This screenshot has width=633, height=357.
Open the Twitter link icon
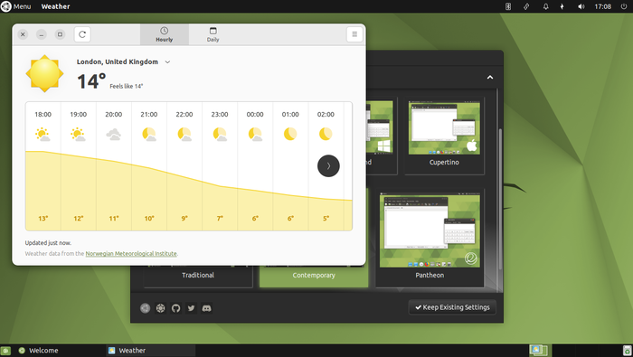click(x=191, y=308)
